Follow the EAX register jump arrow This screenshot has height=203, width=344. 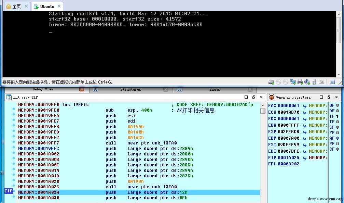[304, 106]
